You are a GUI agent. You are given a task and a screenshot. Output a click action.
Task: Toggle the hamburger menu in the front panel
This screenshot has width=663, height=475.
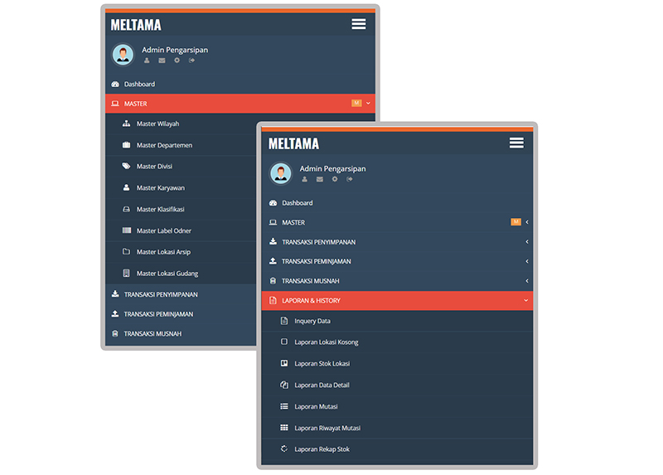click(516, 143)
